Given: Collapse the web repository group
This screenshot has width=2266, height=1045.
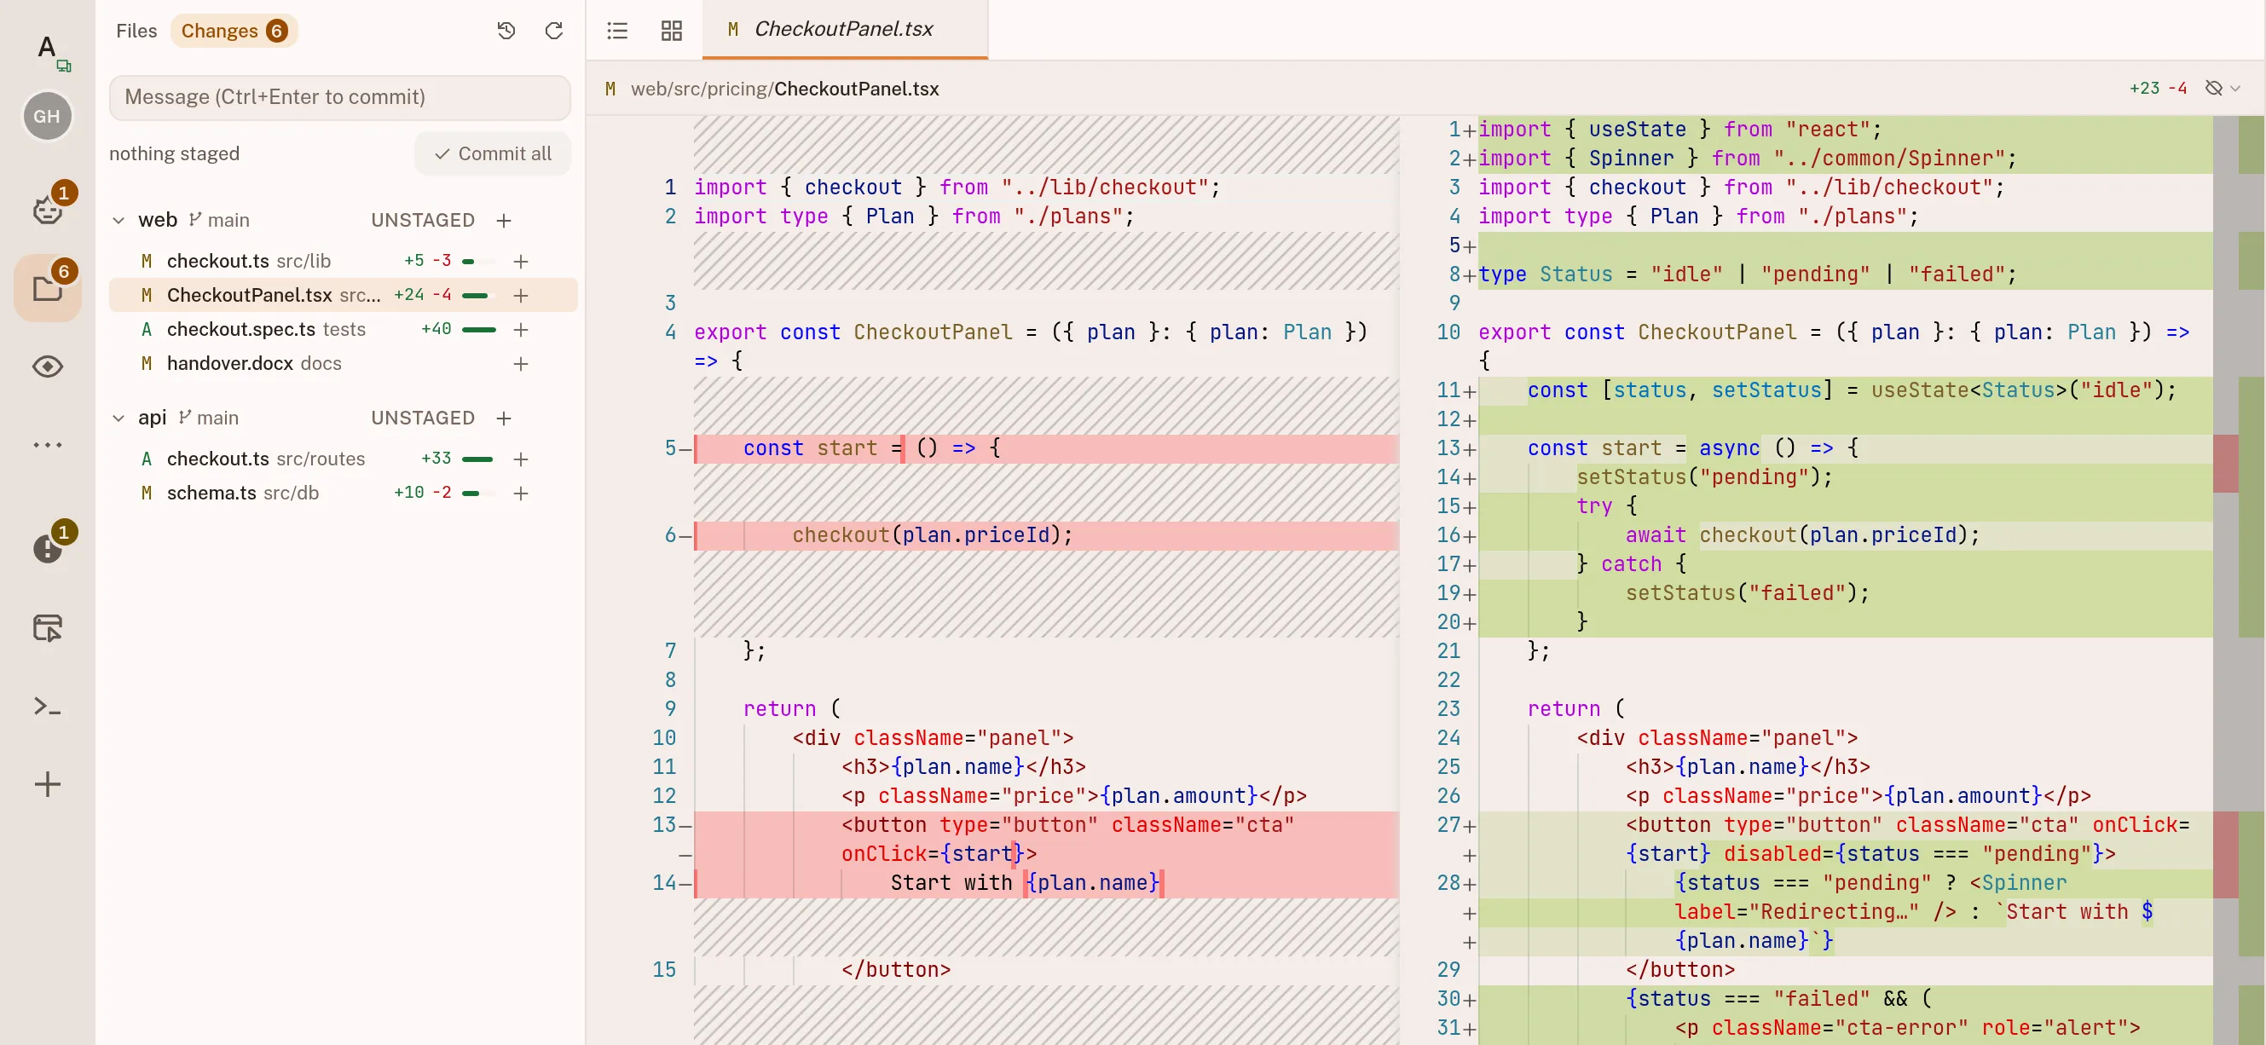Looking at the screenshot, I should pos(119,220).
